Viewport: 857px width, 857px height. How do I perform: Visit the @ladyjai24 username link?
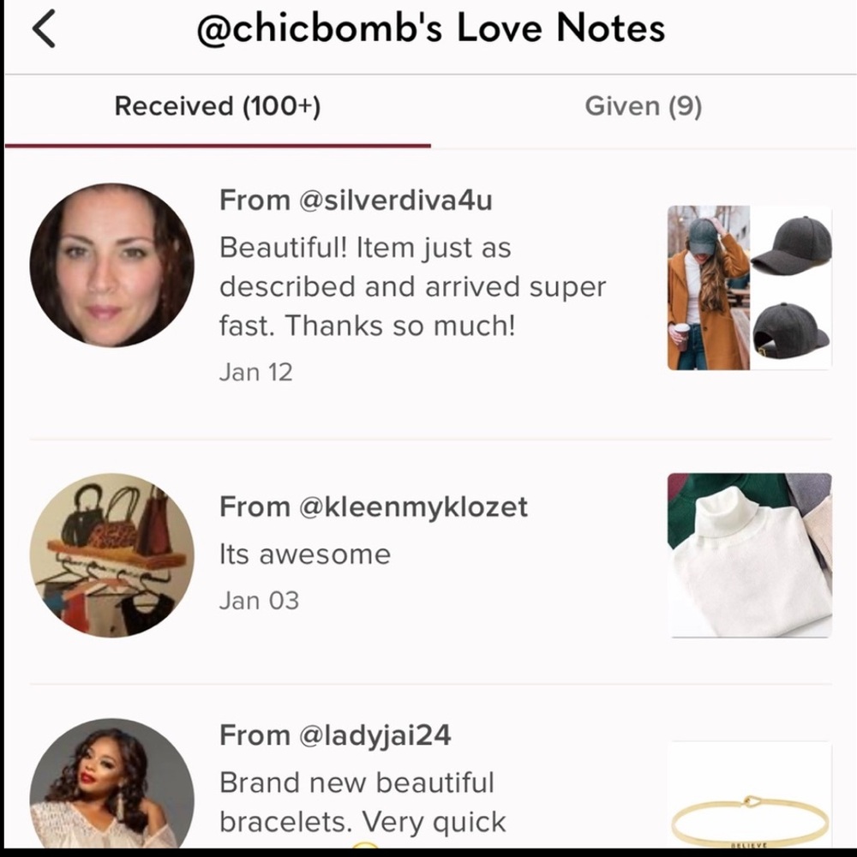click(375, 735)
